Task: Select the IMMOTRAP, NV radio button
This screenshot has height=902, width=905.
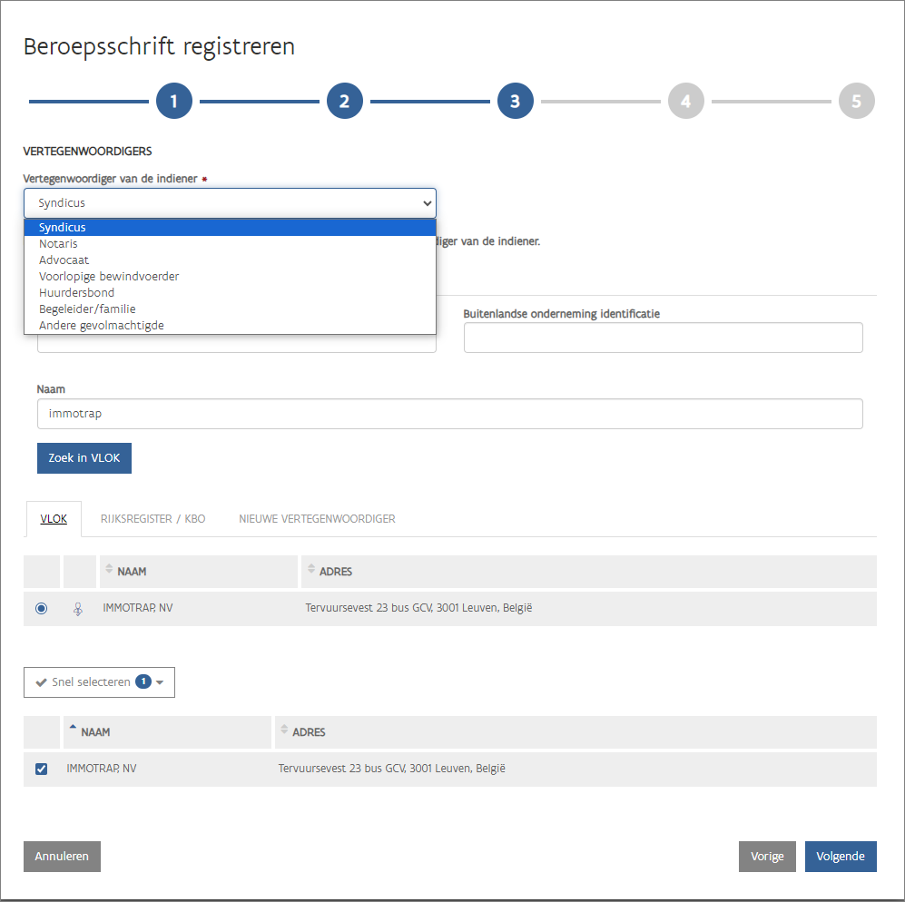Action: tap(41, 609)
